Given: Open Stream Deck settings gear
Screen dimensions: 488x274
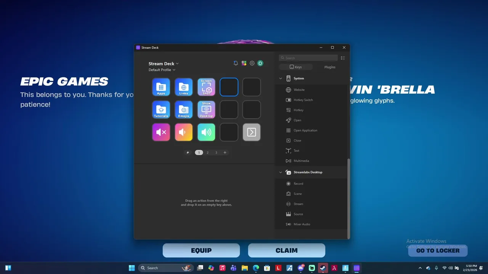Looking at the screenshot, I should [252, 63].
